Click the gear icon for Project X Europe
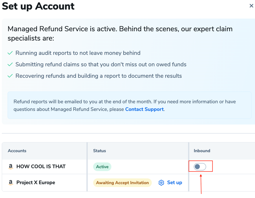Image resolution: width=255 pixels, height=198 pixels. (x=161, y=183)
